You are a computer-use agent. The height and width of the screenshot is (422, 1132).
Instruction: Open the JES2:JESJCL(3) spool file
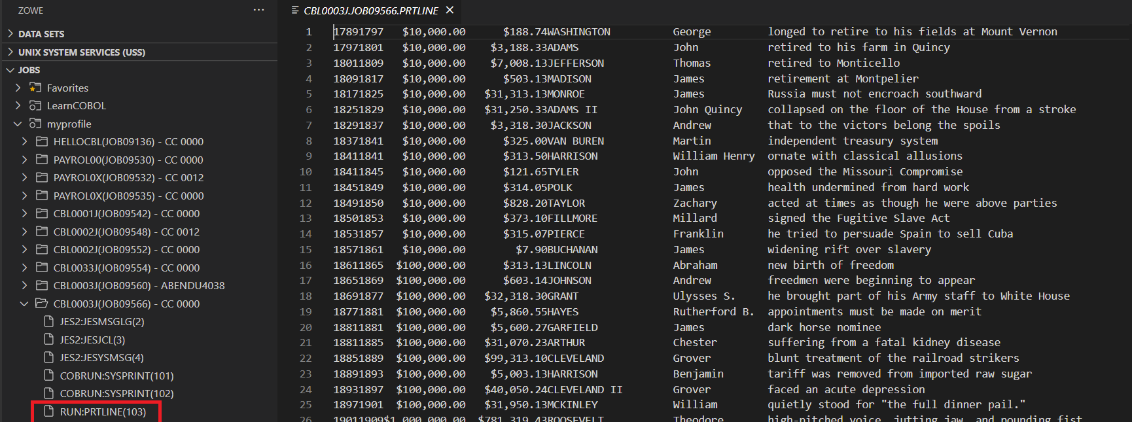[x=92, y=340]
